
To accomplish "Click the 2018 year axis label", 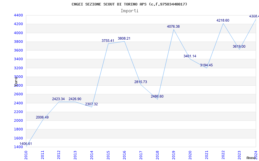I will (157, 155).
